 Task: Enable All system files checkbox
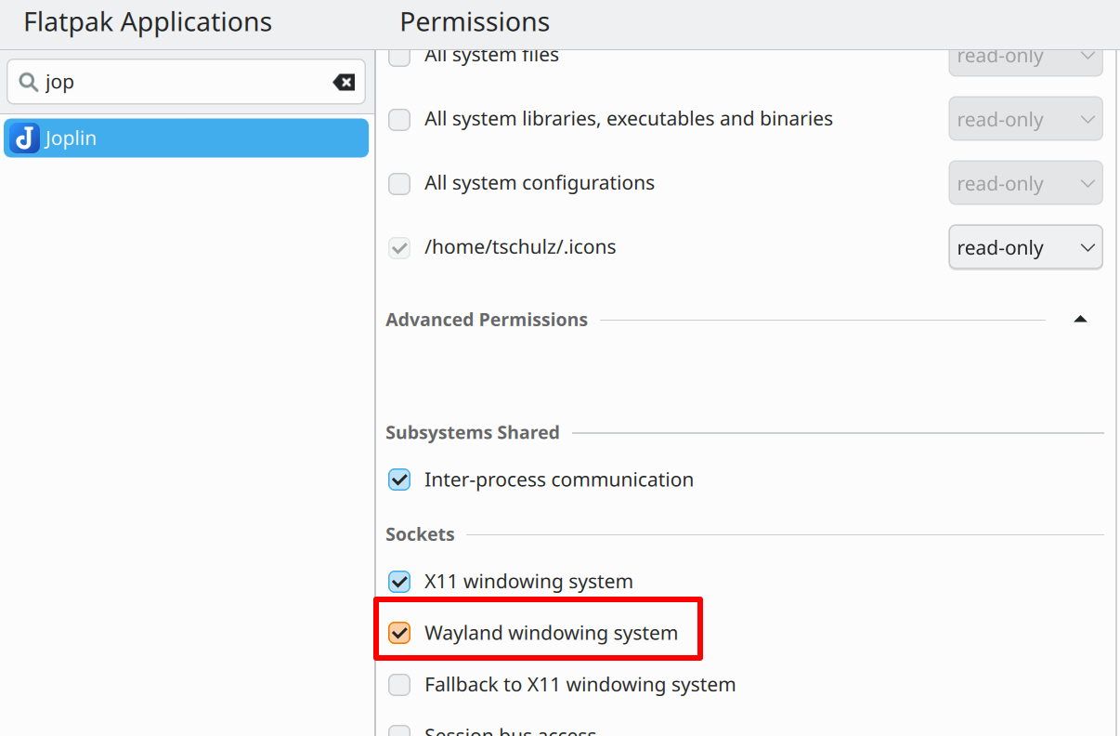click(399, 57)
